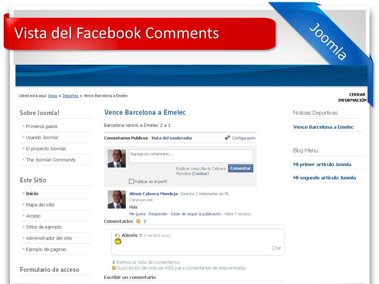Click the Sobre Joomla! heading
Image resolution: width=379 pixels, height=284 pixels.
[x=40, y=113]
